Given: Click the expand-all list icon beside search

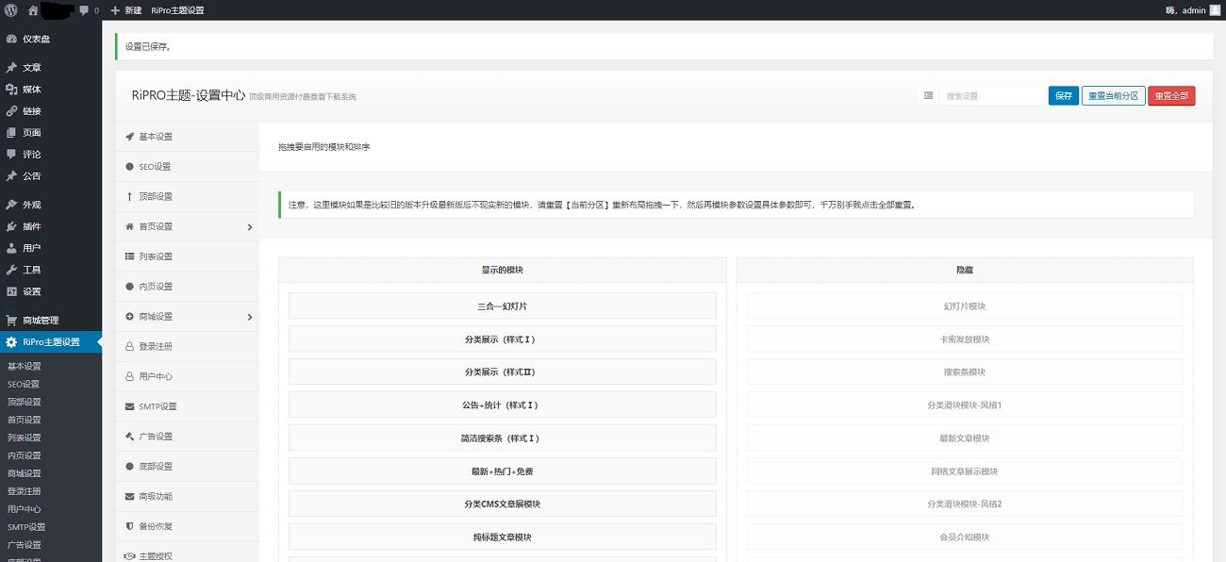Looking at the screenshot, I should pos(929,95).
